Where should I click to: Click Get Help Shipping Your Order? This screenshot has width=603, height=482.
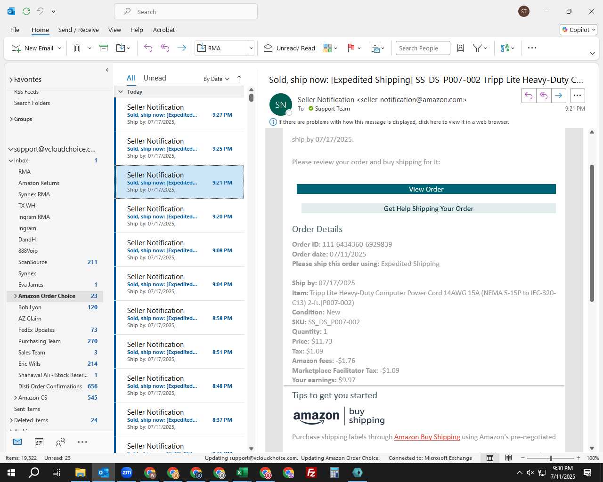click(429, 209)
